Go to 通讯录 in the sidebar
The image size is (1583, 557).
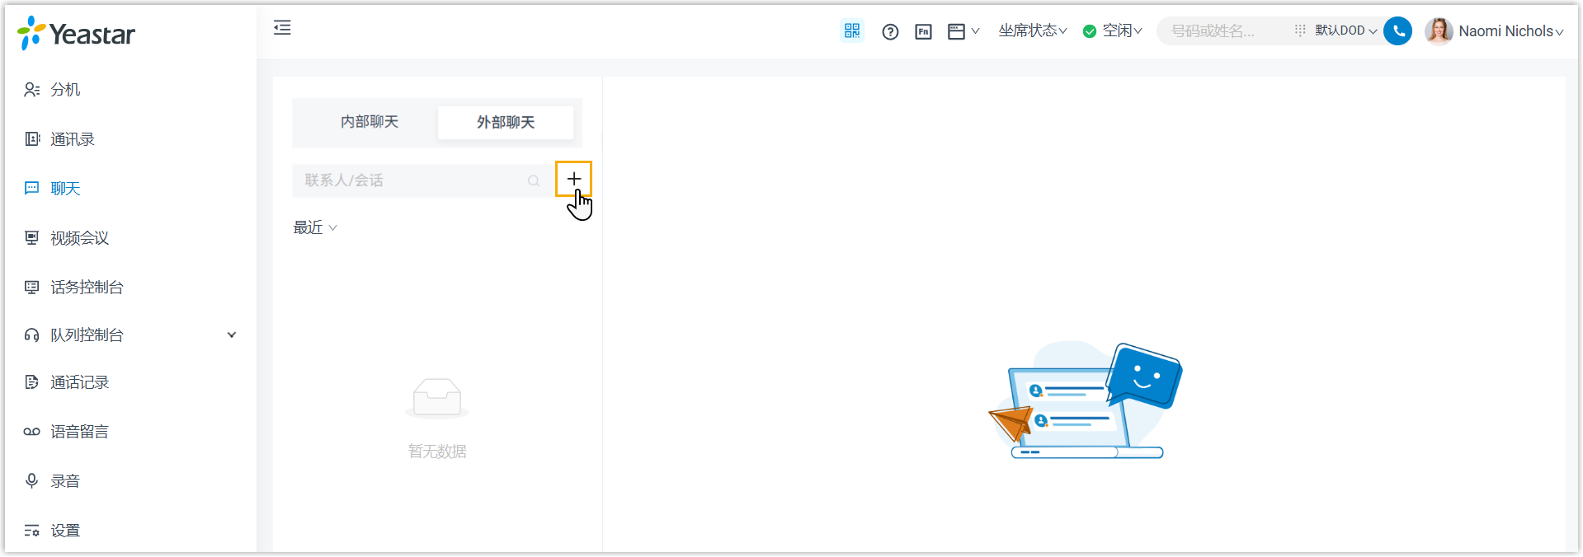pyautogui.click(x=73, y=139)
